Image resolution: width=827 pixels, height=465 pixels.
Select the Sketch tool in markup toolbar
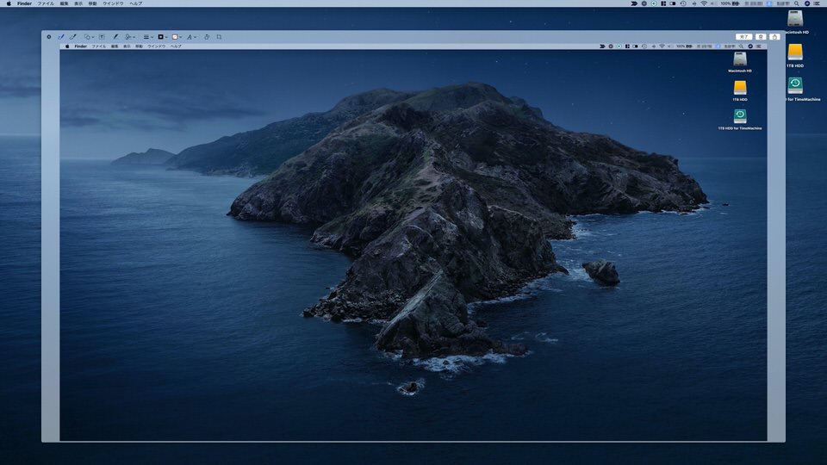click(x=60, y=37)
